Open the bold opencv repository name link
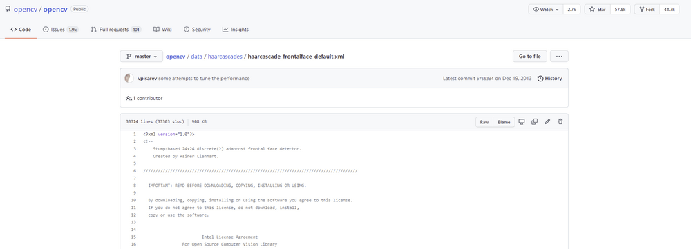691x249 pixels. pos(55,9)
